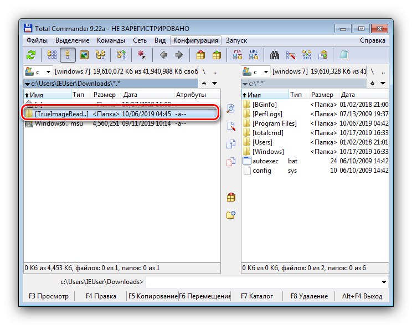Open the Конфигурация menu
The width and height of the screenshot is (412, 325).
pyautogui.click(x=195, y=40)
